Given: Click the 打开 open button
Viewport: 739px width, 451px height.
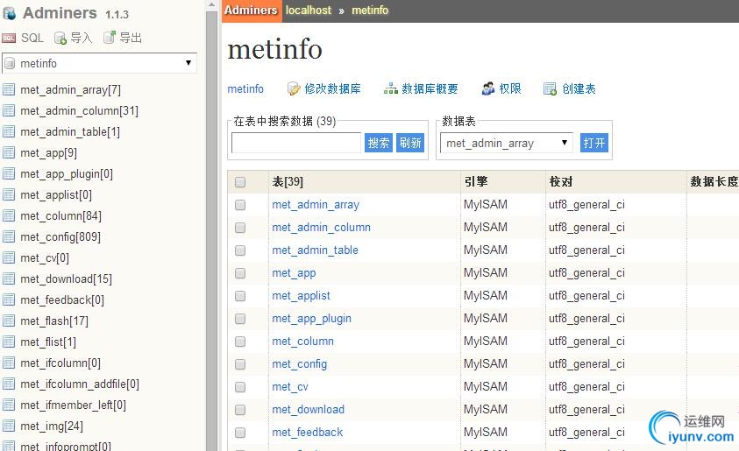Looking at the screenshot, I should [x=593, y=143].
